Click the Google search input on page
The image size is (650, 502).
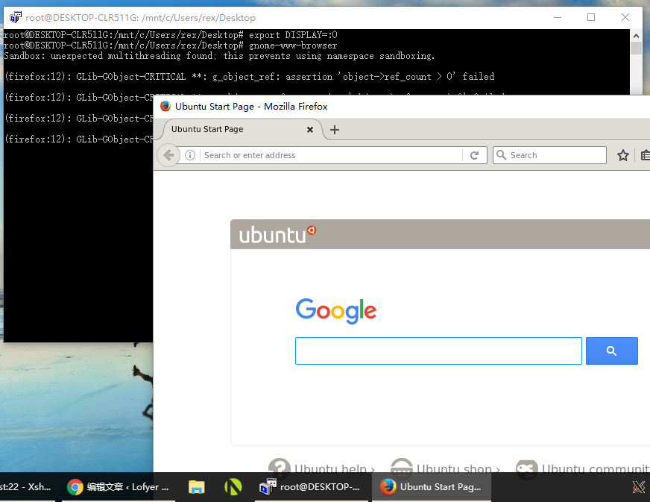pyautogui.click(x=438, y=351)
